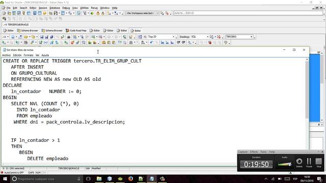Expand the TERCERO schema dropdown
The height and width of the screenshot is (183, 326).
point(251,37)
